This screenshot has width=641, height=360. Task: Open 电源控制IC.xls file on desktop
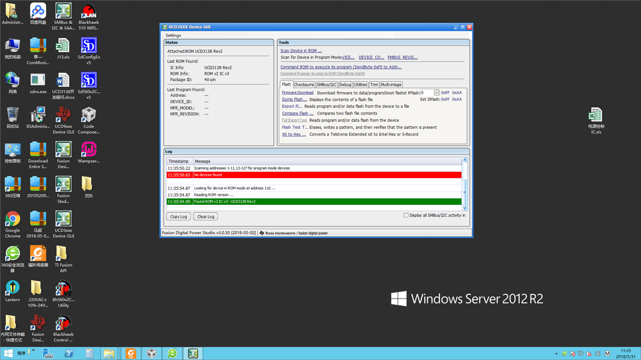click(x=596, y=120)
